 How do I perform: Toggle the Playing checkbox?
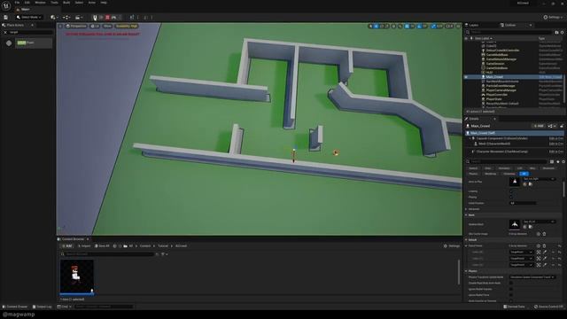coord(511,197)
